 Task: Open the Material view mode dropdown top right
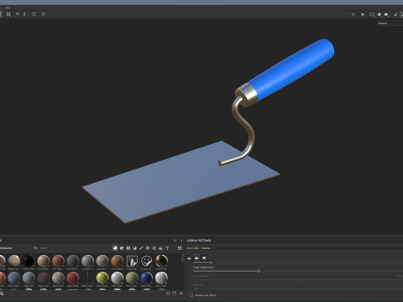point(390,23)
